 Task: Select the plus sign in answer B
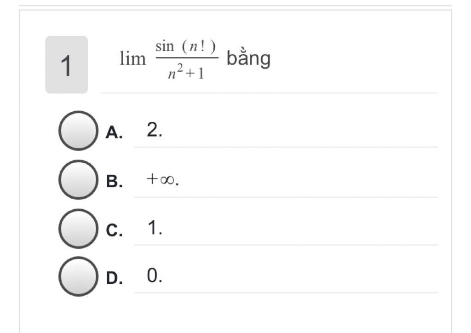(152, 179)
